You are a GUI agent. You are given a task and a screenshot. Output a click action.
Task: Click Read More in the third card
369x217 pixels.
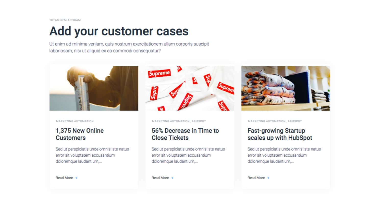coord(256,178)
